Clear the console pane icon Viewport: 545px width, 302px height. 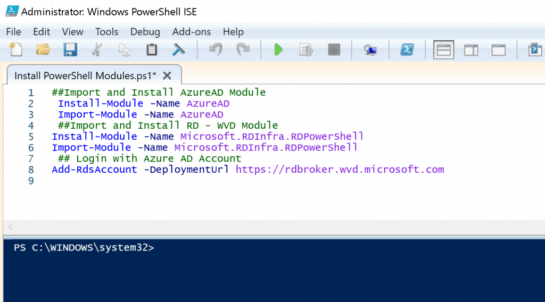179,50
